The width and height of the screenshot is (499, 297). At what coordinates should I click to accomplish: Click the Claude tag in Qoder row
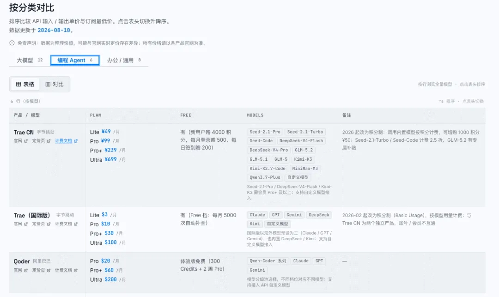pyautogui.click(x=301, y=261)
